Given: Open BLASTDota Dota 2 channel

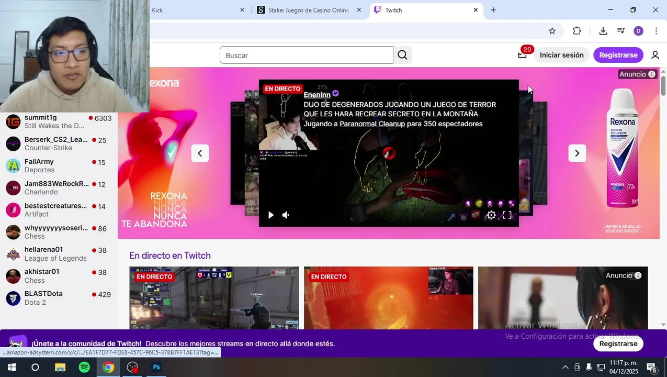Looking at the screenshot, I should click(x=59, y=298).
